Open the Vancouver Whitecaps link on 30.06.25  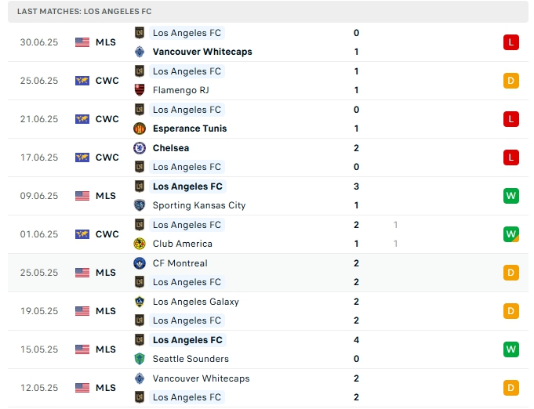[x=202, y=52]
